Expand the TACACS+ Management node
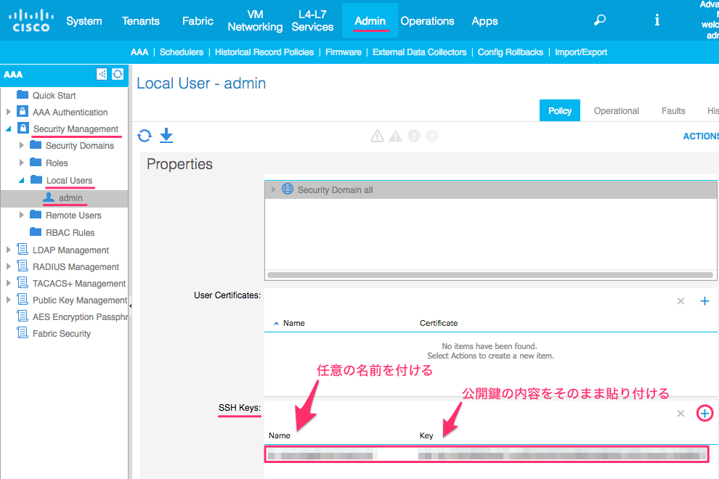 [x=8, y=283]
